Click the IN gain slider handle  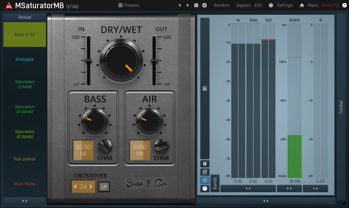point(88,61)
